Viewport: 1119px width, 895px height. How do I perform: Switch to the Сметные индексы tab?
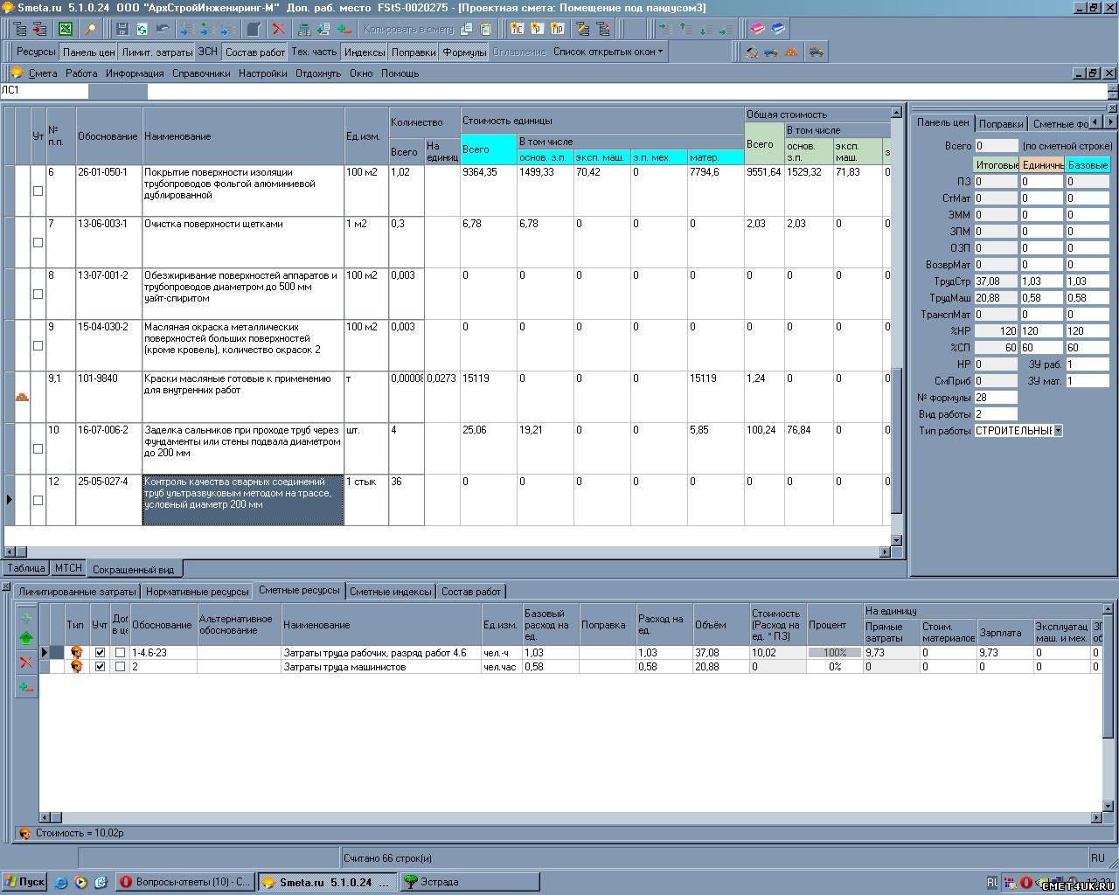[390, 592]
